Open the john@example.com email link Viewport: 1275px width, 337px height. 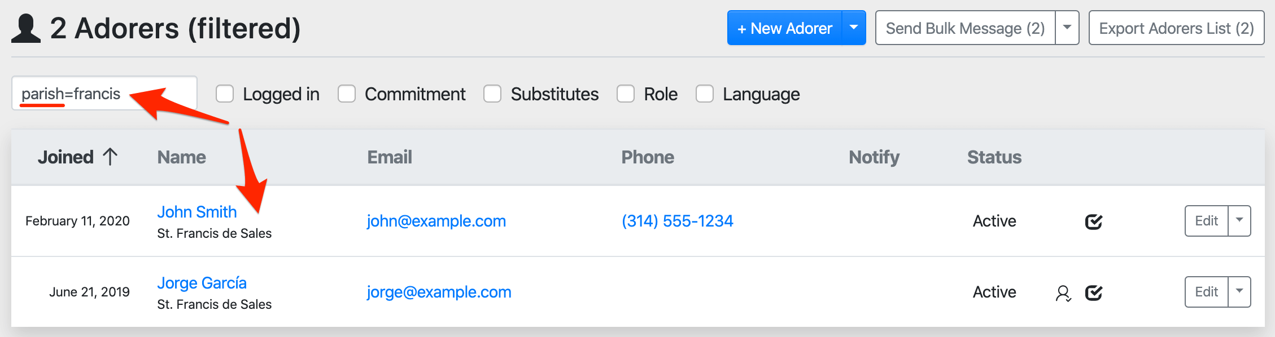pyautogui.click(x=436, y=221)
